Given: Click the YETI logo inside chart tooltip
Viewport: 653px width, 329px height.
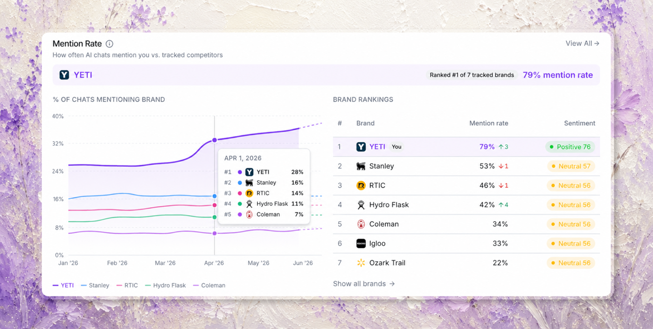Looking at the screenshot, I should tap(250, 172).
